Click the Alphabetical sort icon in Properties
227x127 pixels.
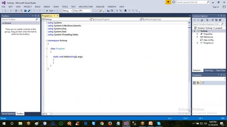coord(198,83)
